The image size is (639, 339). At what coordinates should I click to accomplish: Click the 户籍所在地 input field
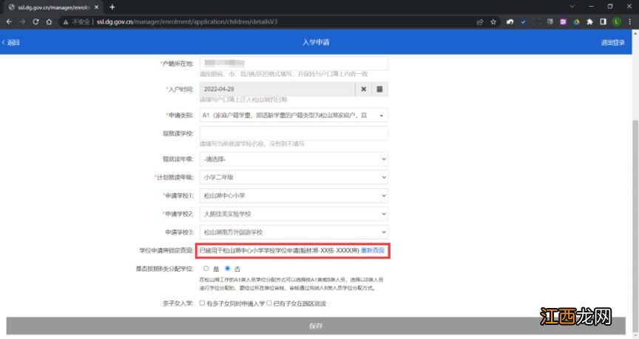294,63
